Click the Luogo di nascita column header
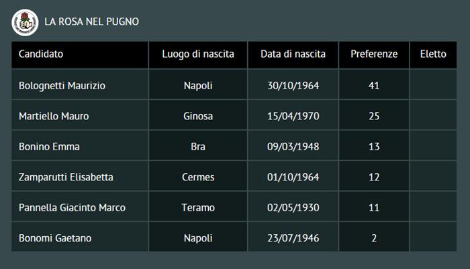Image resolution: width=470 pixels, height=269 pixels. tap(198, 54)
